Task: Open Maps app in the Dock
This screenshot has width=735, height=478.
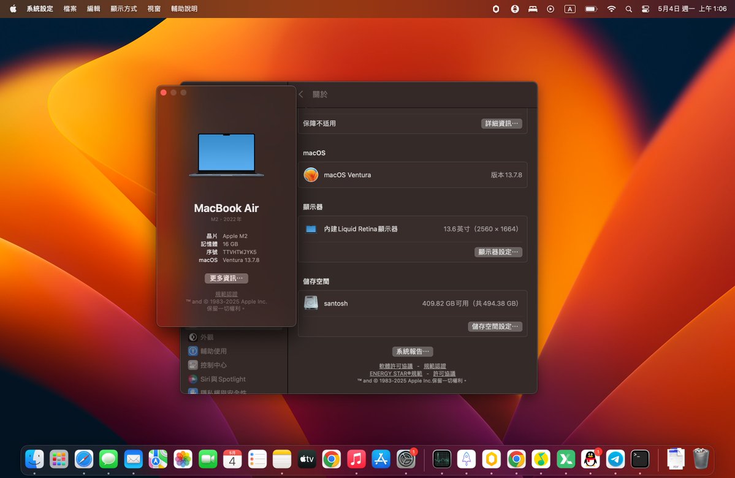Action: point(158,459)
